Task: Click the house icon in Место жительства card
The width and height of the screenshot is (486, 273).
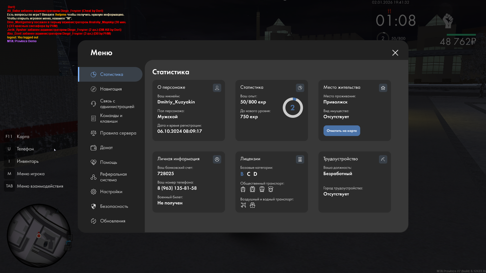Action: tap(383, 88)
